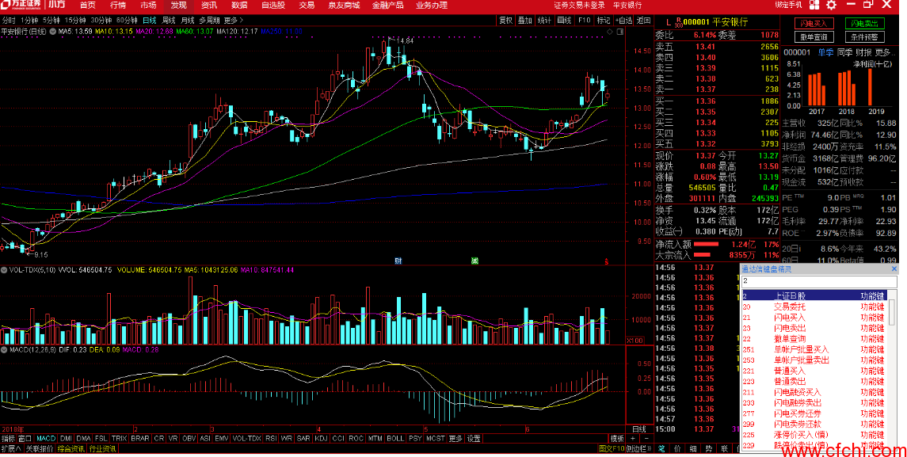Click the zoom-out minus button below chart
This screenshot has height=457, width=907.
click(646, 439)
